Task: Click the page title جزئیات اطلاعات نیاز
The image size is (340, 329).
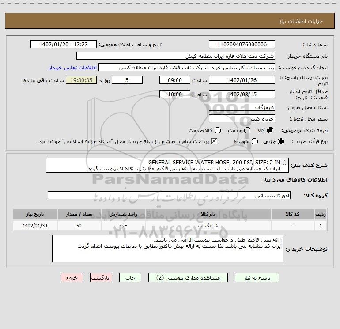Action: click(x=301, y=21)
